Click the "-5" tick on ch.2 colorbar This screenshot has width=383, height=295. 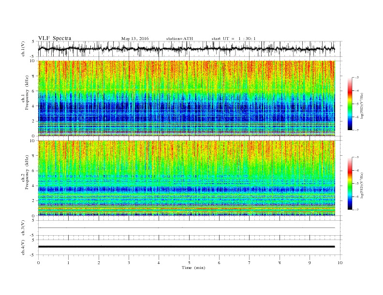pos(357,184)
